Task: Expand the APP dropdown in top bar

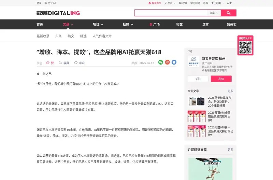Action: click(231, 3)
